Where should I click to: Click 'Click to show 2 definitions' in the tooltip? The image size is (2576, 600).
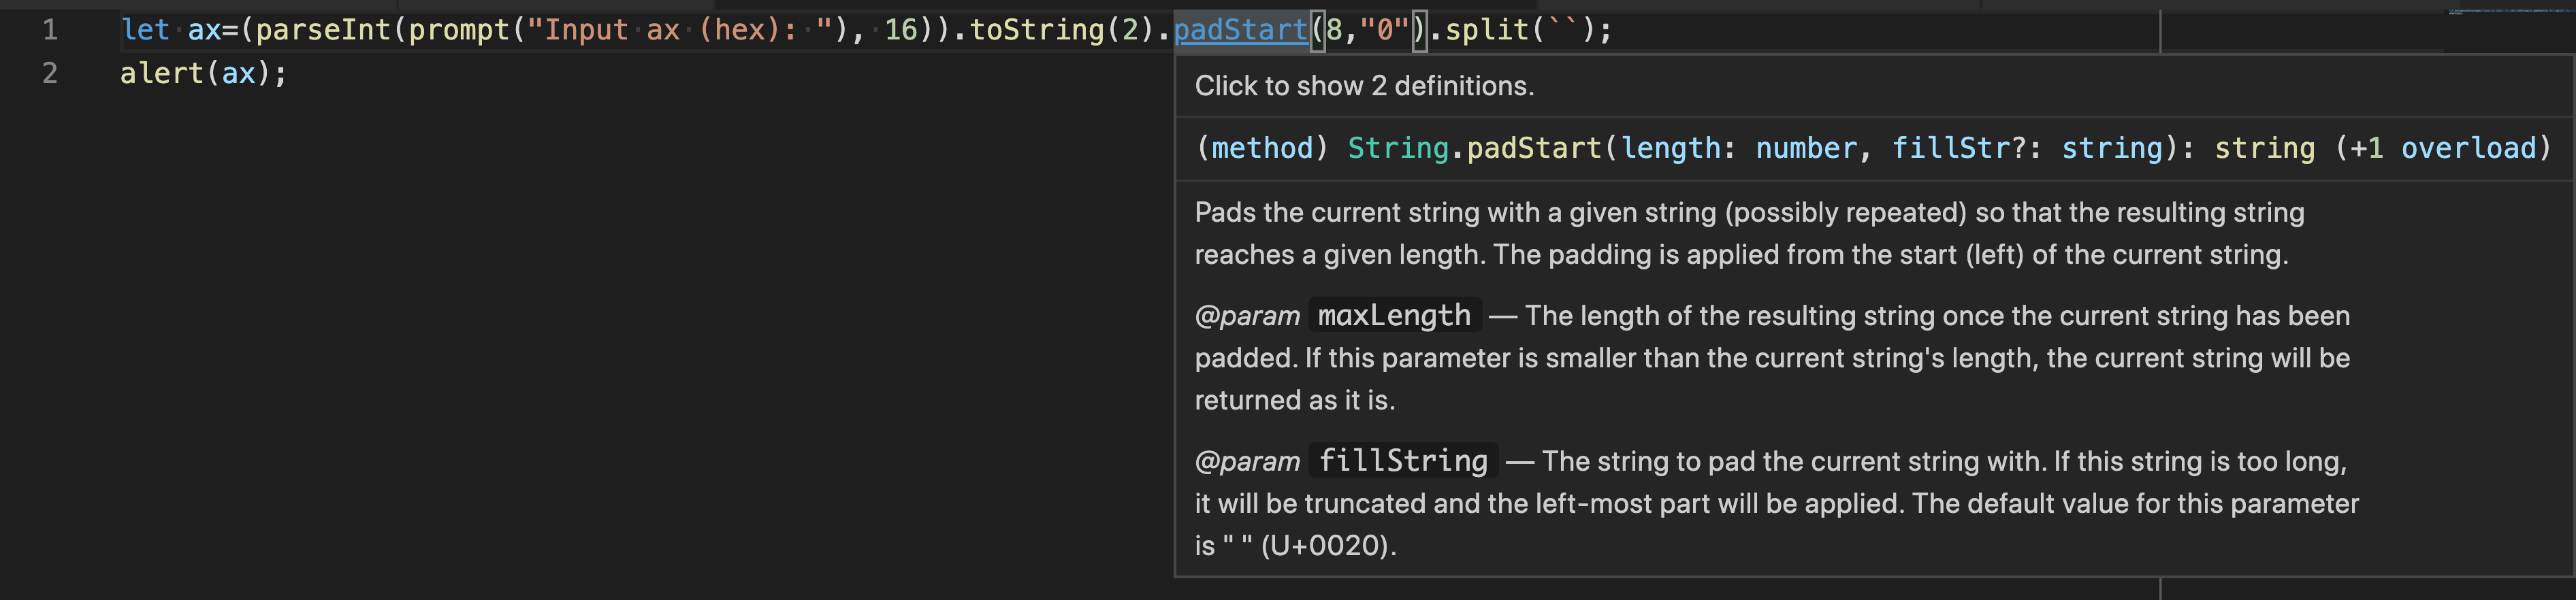(1362, 86)
